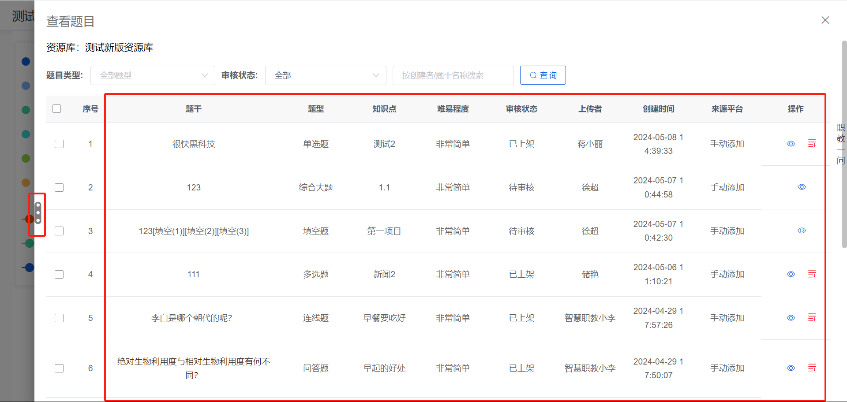Screen dimensions: 847x402
Task: Click the red list icon in row one
Action: 812,143
